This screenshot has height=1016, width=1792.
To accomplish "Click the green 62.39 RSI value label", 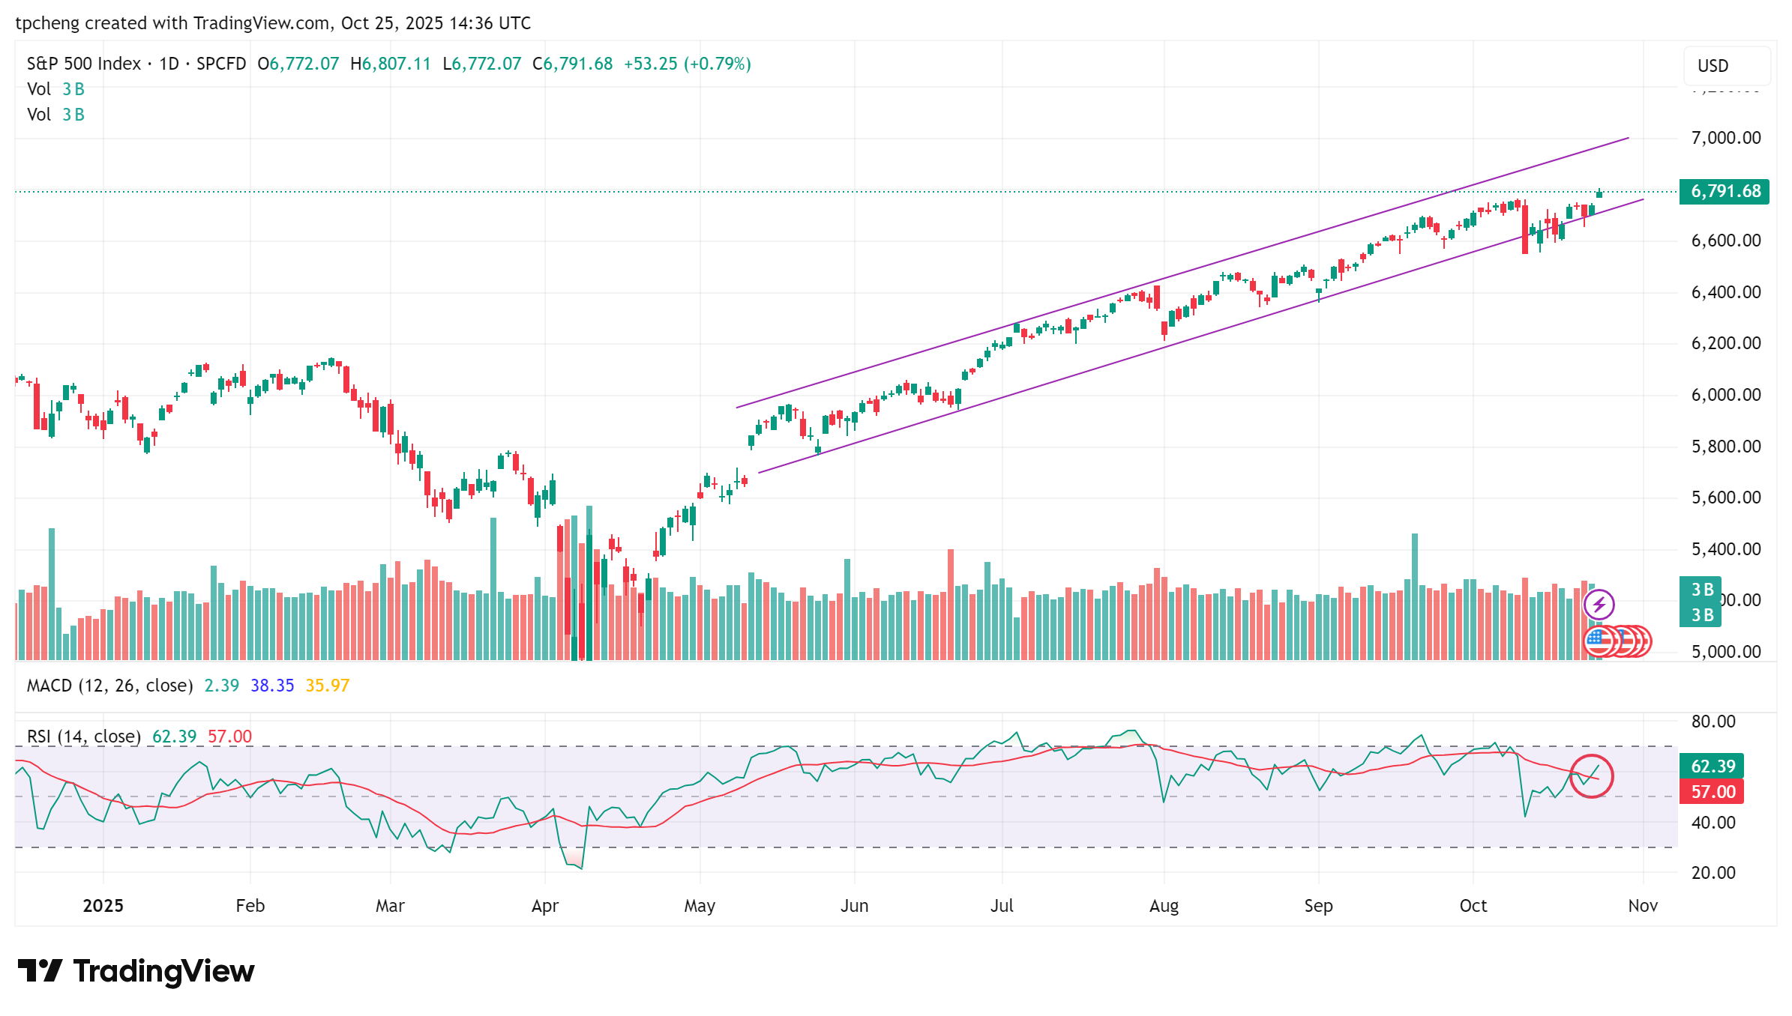I will (x=1712, y=766).
